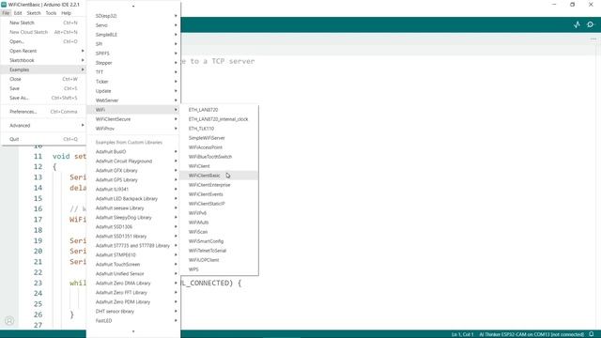601x338 pixels.
Task: Expand the SPIFFS examples submenu
Action: tap(133, 54)
